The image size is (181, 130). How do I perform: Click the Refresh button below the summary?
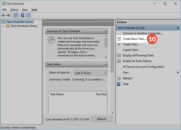[102, 119]
